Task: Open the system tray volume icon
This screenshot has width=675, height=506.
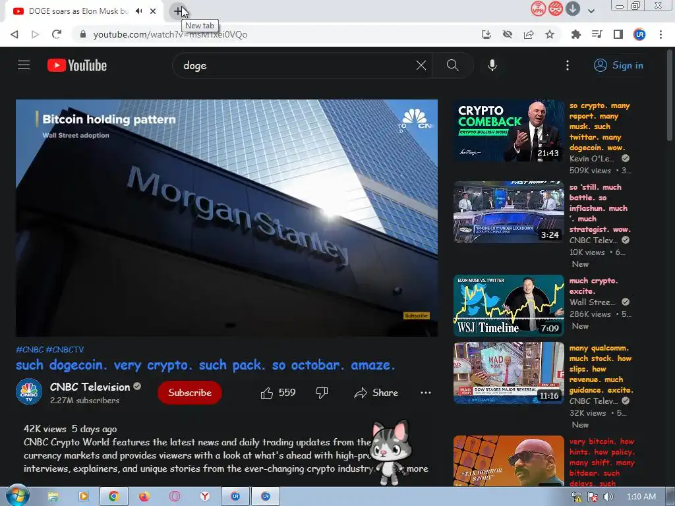Action: tap(608, 497)
